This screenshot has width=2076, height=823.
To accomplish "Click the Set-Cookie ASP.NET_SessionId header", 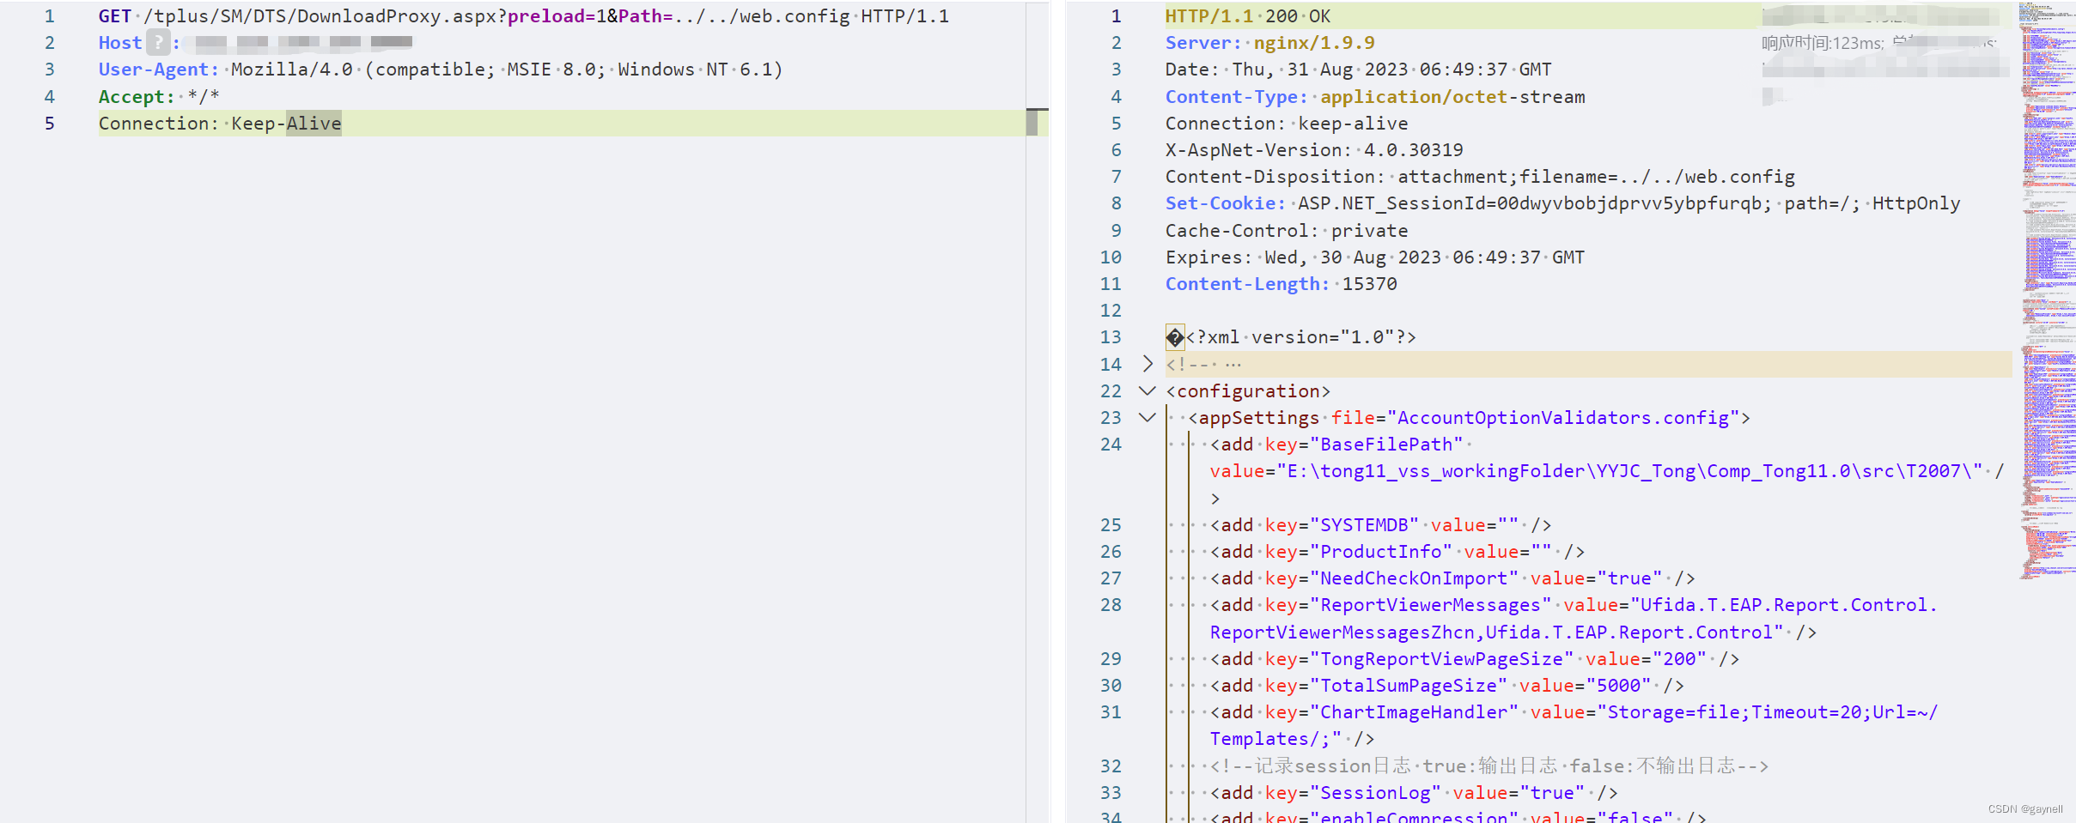I will coord(1563,203).
